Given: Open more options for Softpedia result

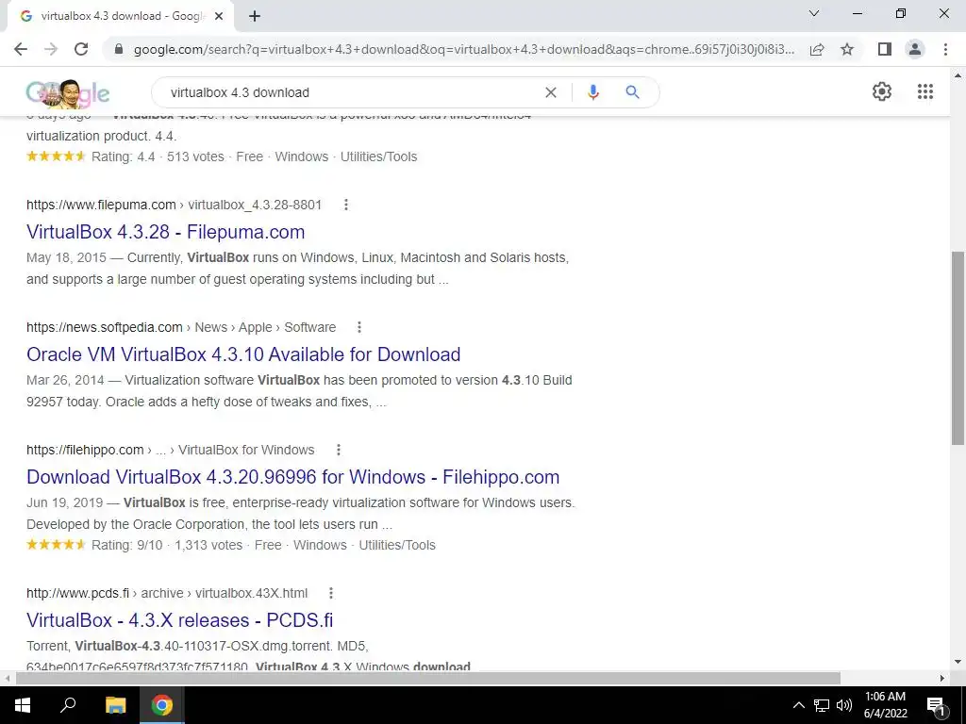Looking at the screenshot, I should [x=359, y=327].
